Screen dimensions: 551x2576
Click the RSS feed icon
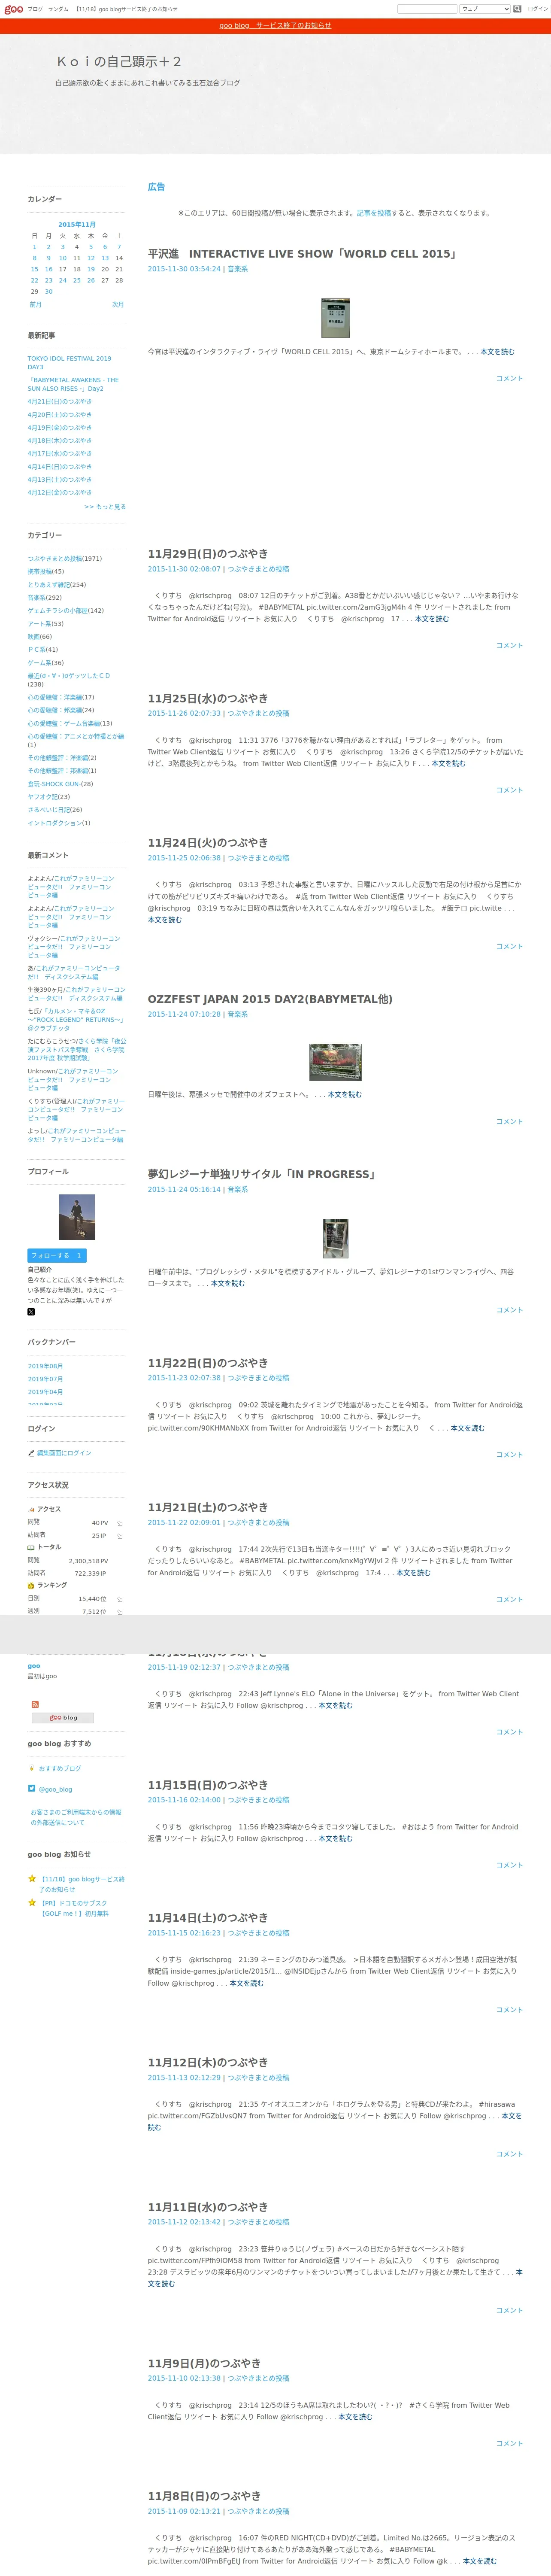[x=35, y=1704]
